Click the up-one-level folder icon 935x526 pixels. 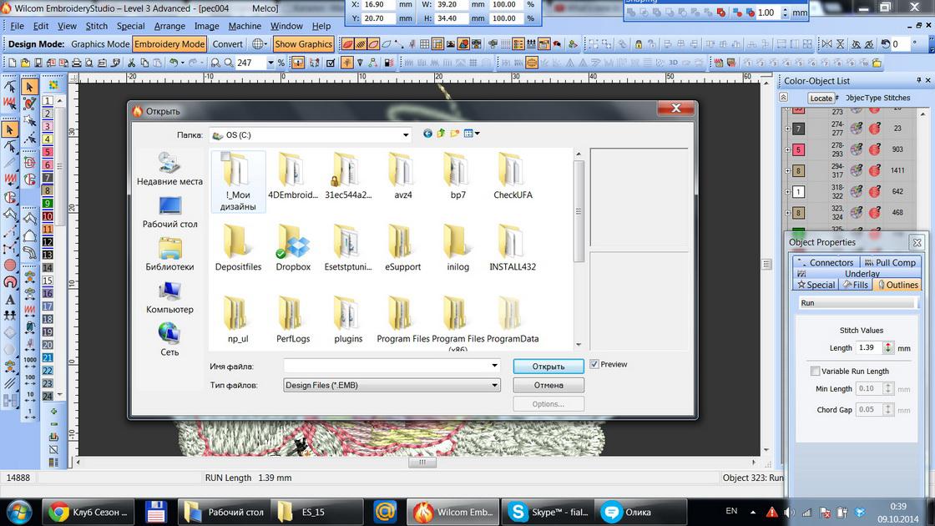[442, 134]
